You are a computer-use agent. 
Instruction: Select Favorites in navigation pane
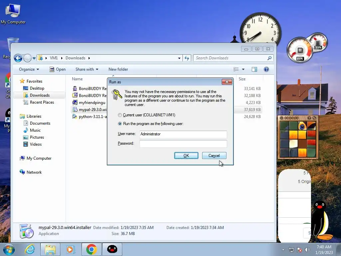pyautogui.click(x=34, y=81)
